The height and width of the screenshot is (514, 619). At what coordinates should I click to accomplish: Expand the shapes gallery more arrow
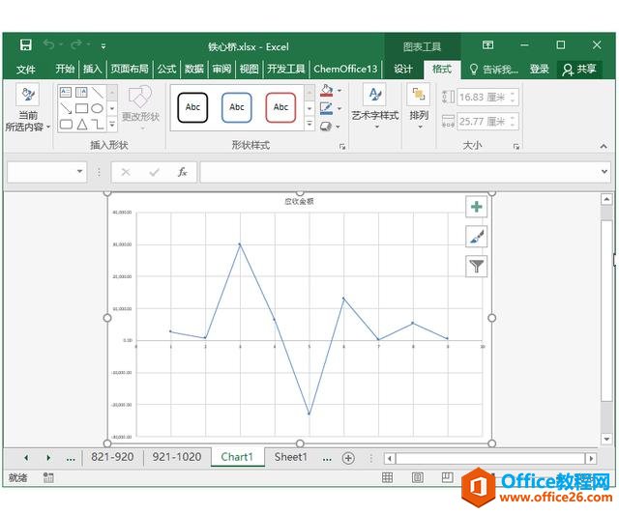tap(112, 125)
